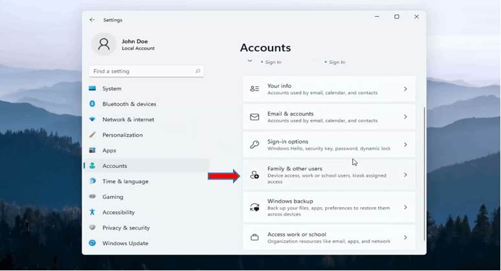Click the System monitor icon
The width and height of the screenshot is (501, 271).
pyautogui.click(x=93, y=88)
